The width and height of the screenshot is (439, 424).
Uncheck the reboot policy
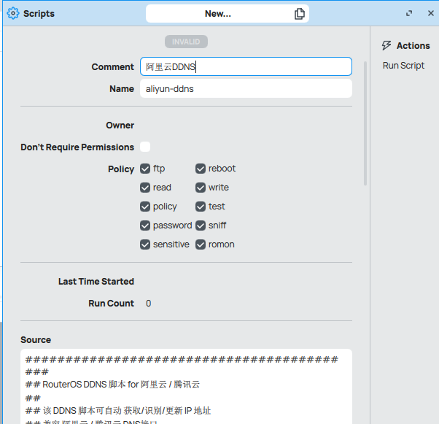[201, 169]
